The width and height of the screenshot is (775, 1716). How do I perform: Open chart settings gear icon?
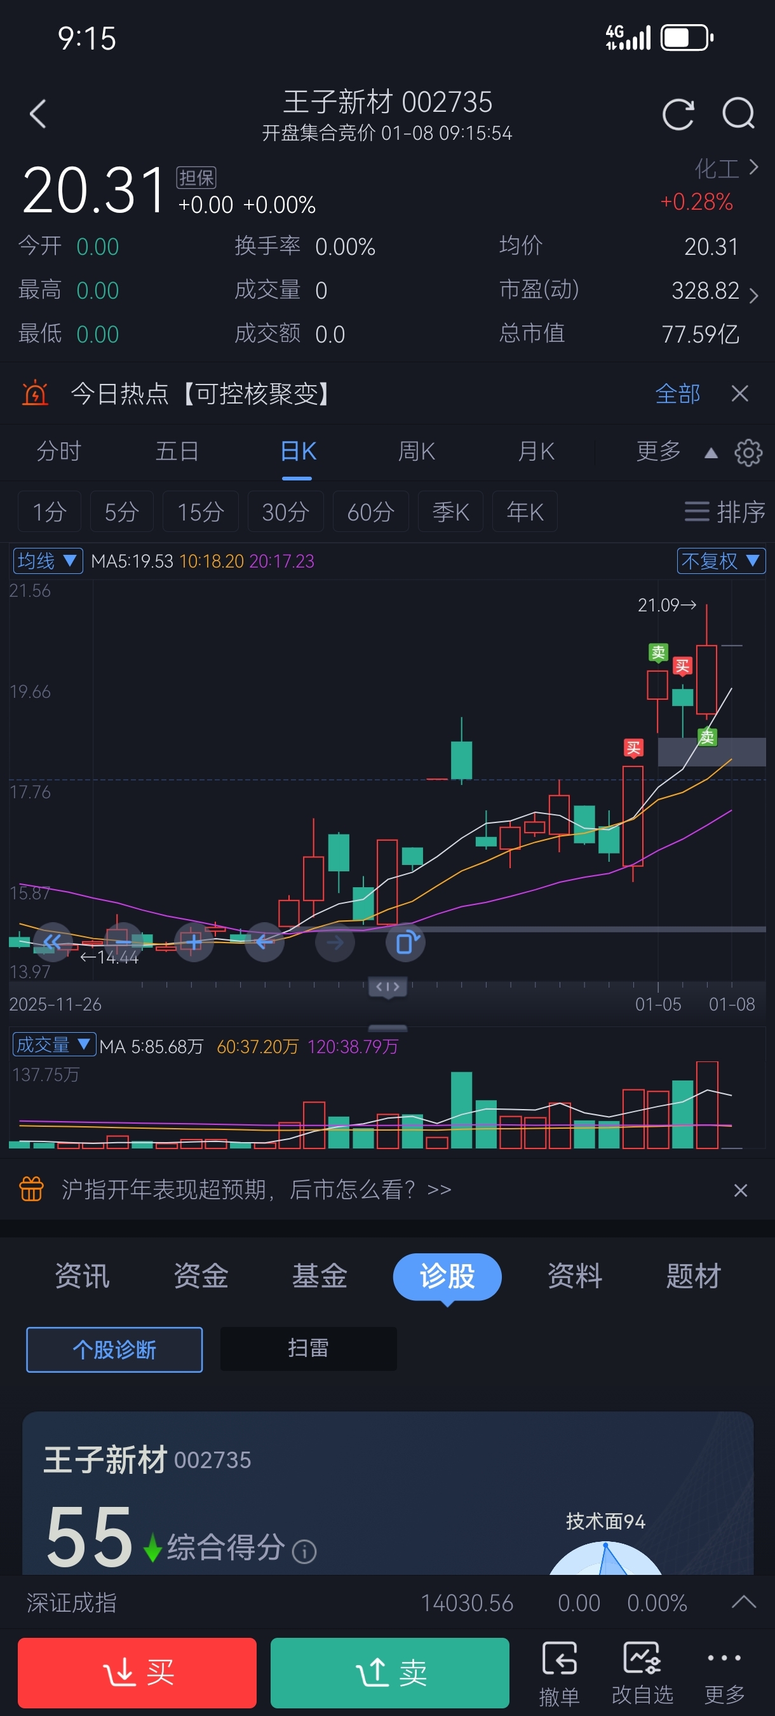pyautogui.click(x=748, y=453)
